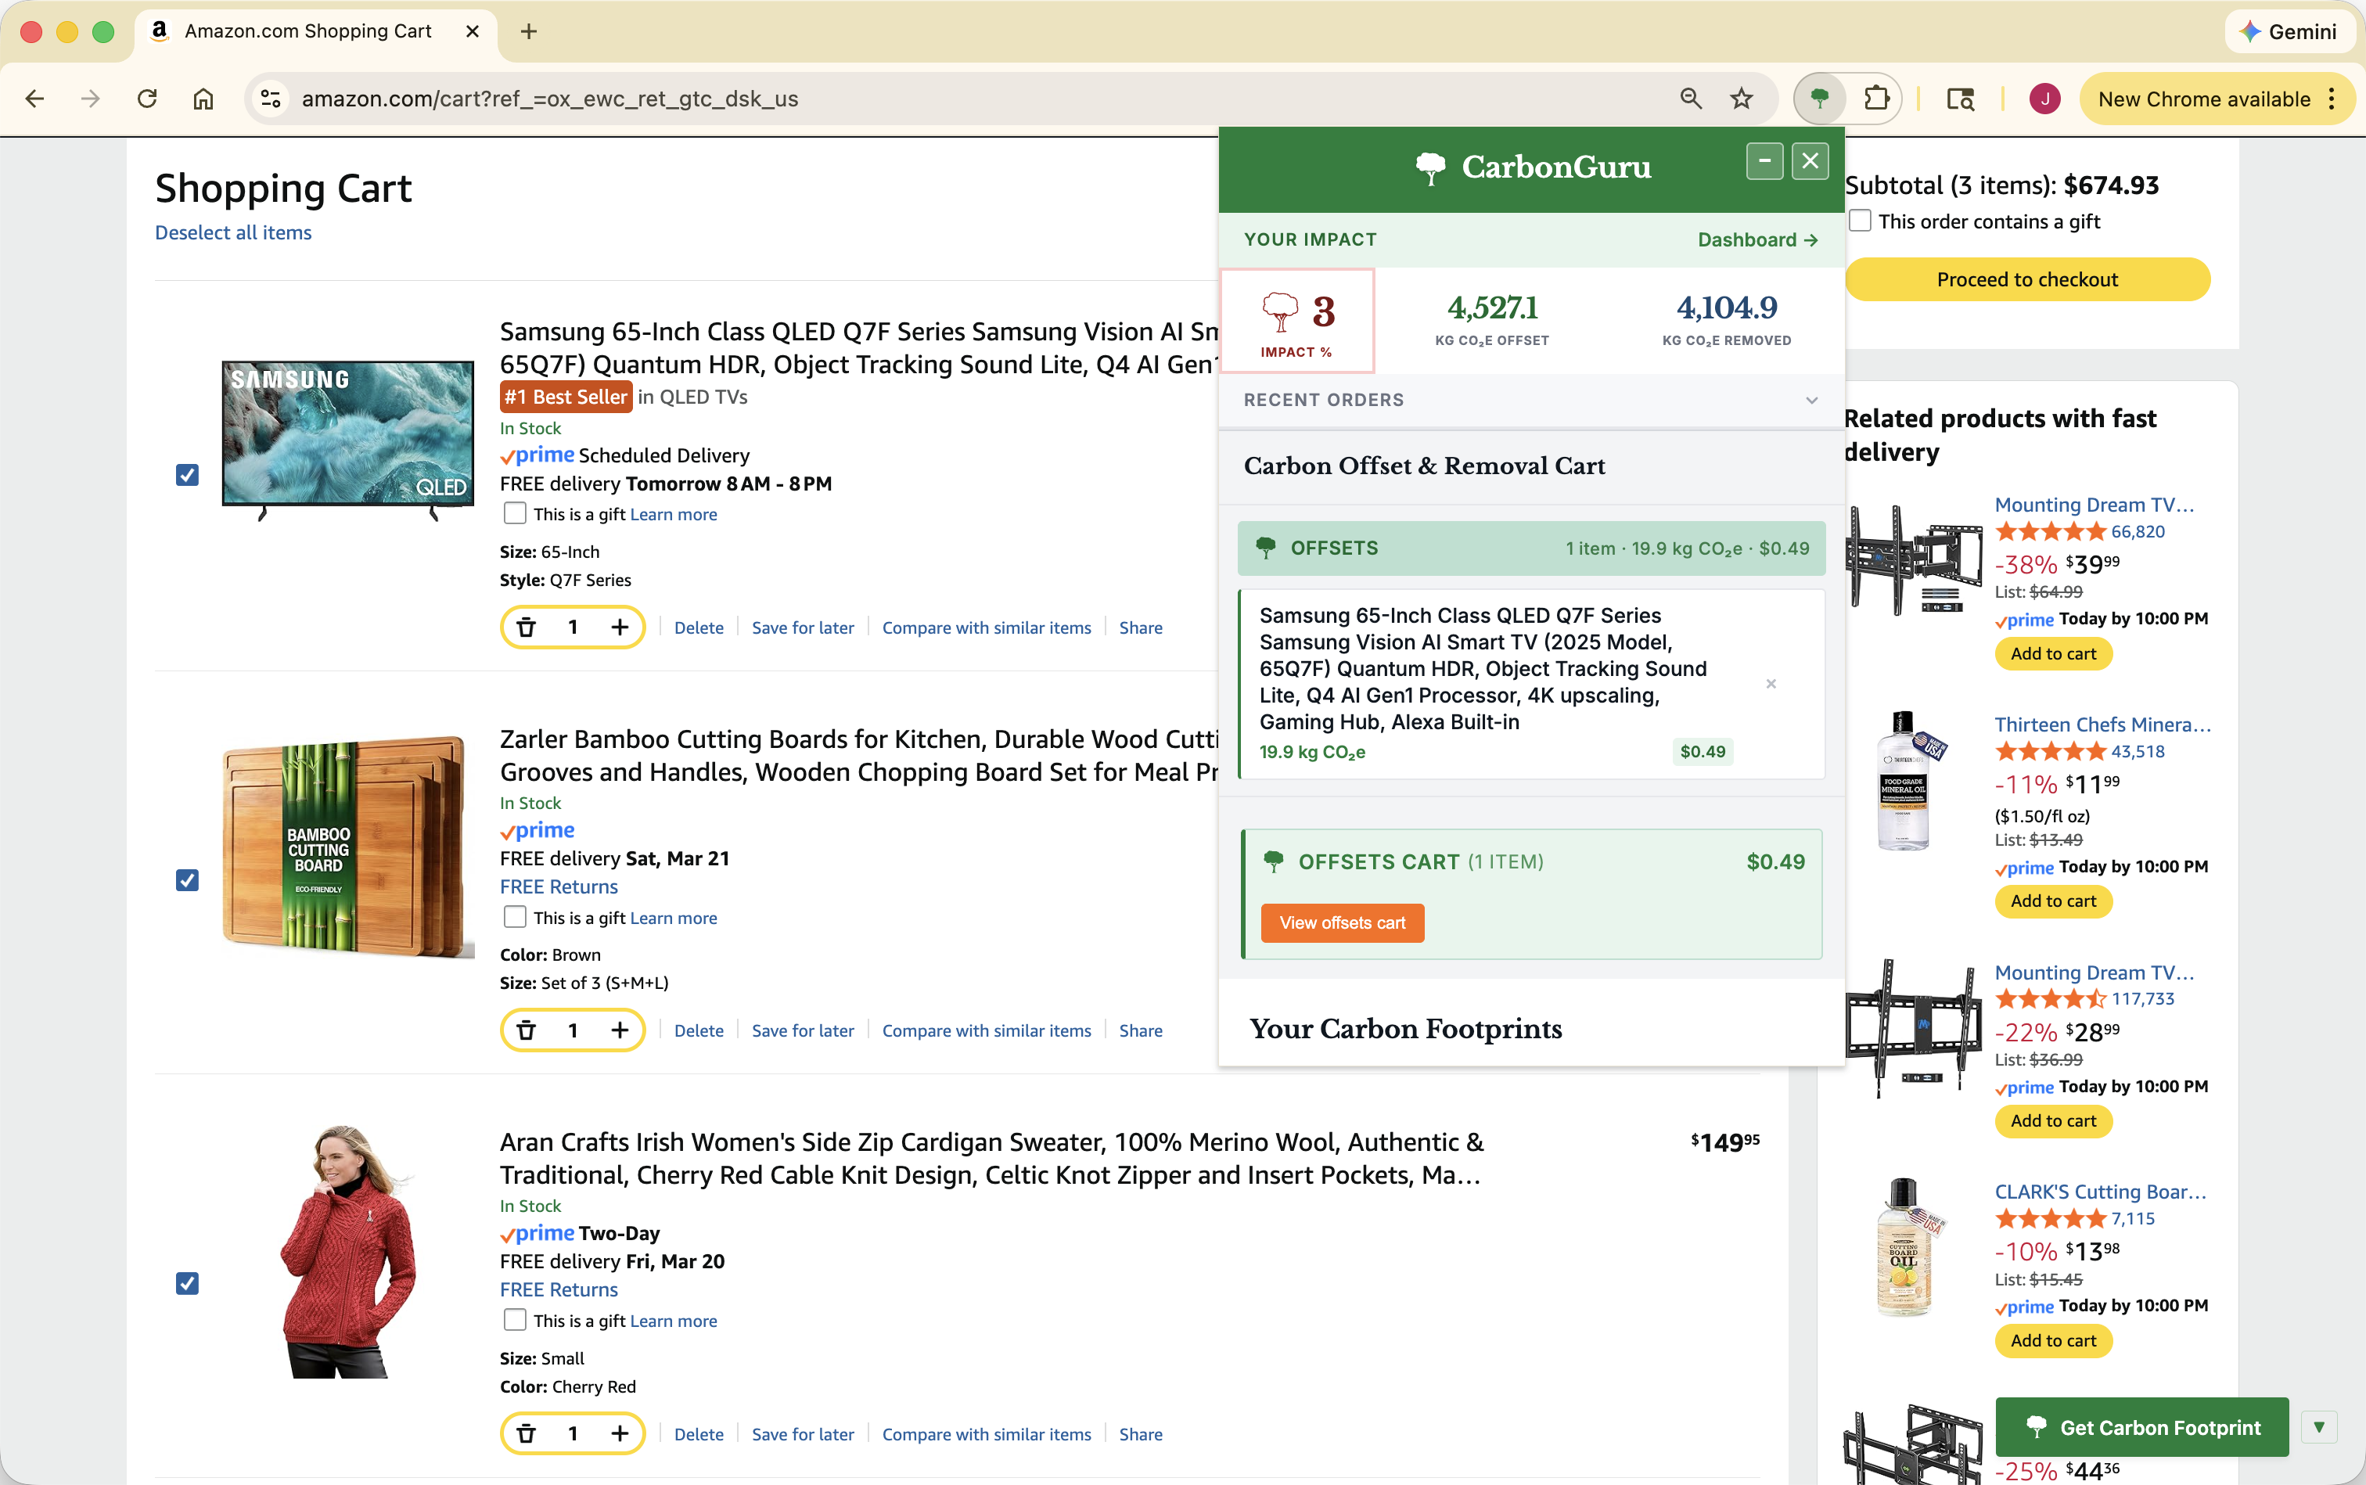The height and width of the screenshot is (1485, 2366).
Task: Open the dropdown beside Get Carbon Footprint
Action: pyautogui.click(x=2319, y=1427)
